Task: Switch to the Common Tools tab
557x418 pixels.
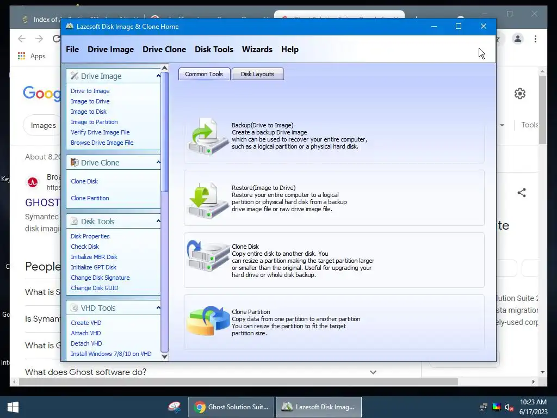Action: (x=204, y=74)
